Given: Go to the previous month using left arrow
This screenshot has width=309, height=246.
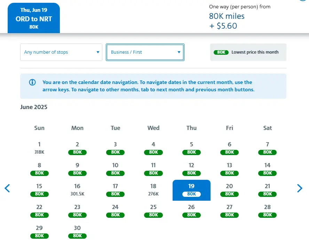Looking at the screenshot, I should 7,189.
